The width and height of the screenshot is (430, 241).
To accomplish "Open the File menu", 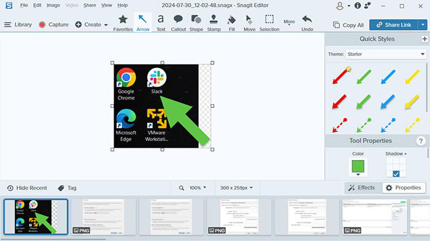I will (24, 5).
